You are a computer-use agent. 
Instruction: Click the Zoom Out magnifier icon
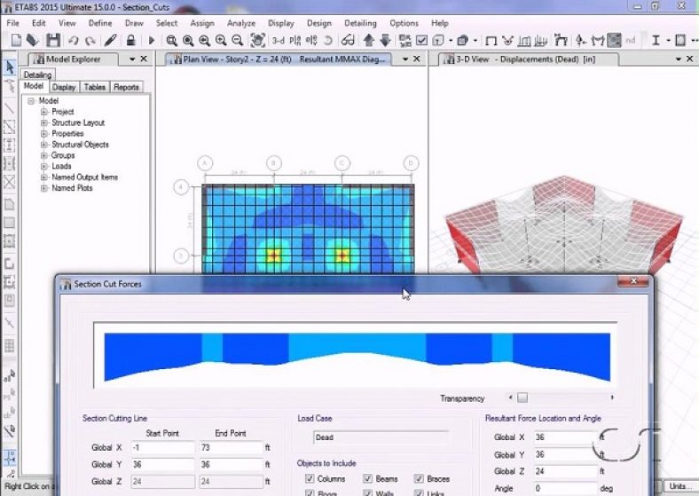tap(238, 41)
